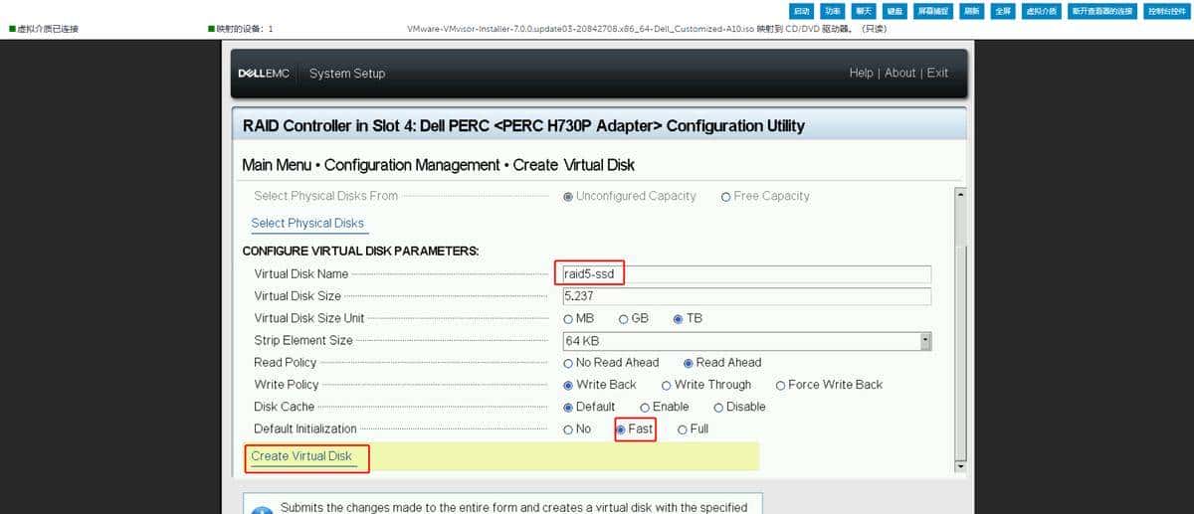Click the Virtual Disk Size field
Image resolution: width=1194 pixels, height=514 pixels.
click(746, 296)
